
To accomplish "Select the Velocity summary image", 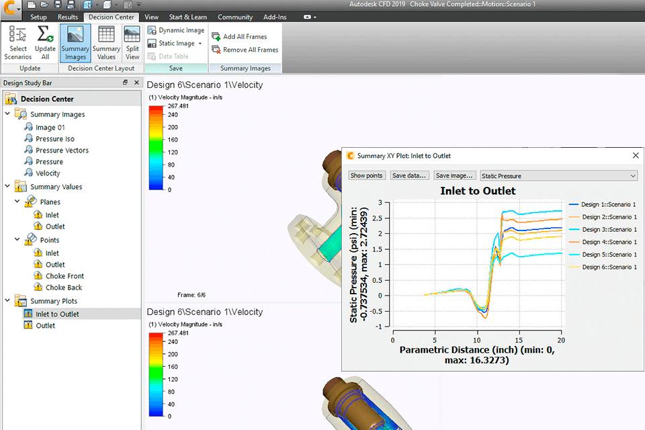I will pos(47,173).
